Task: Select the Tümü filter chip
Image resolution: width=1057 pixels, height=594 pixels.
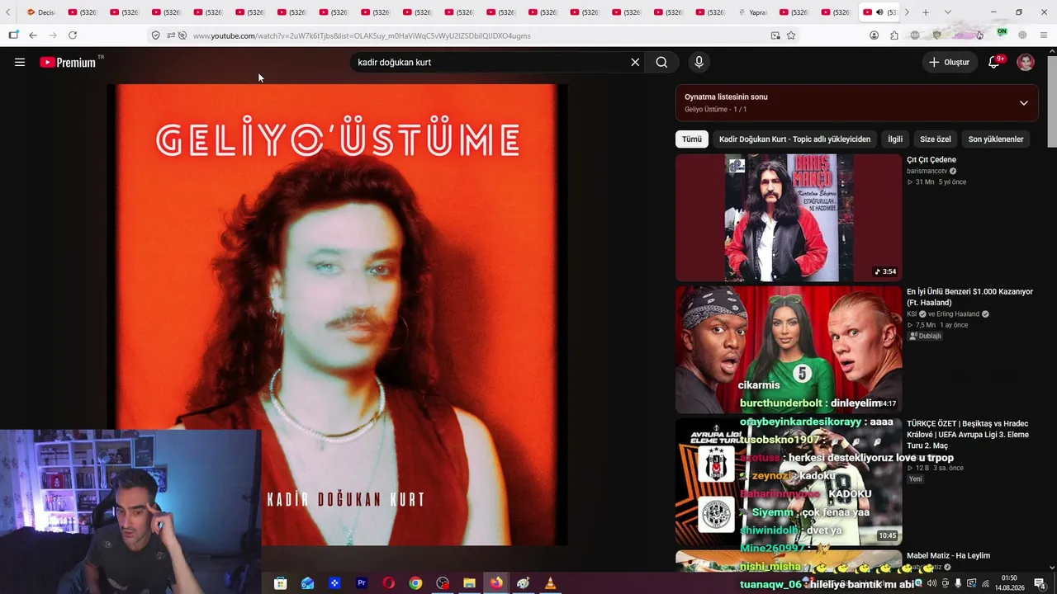Action: 692,139
